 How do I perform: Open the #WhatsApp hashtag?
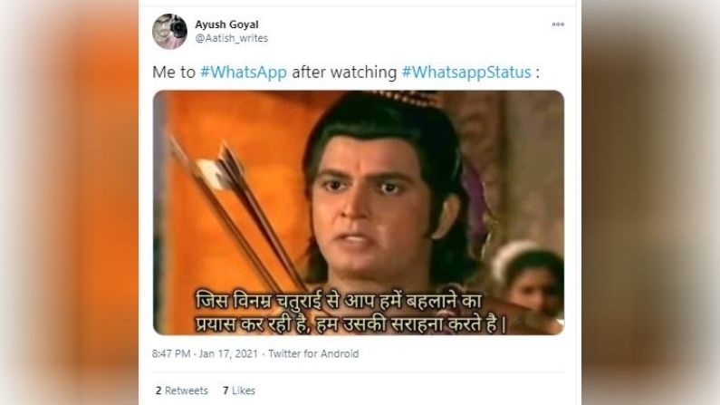(244, 72)
